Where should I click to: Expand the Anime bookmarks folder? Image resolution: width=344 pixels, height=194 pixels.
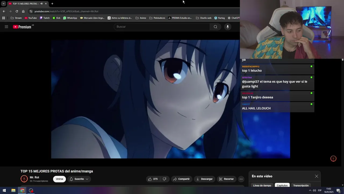[141, 18]
